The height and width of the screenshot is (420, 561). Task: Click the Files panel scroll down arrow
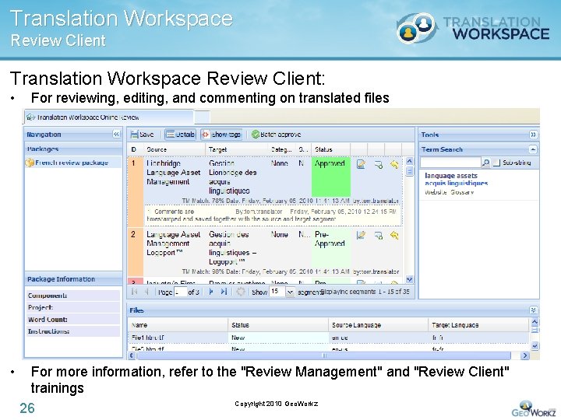click(x=535, y=345)
